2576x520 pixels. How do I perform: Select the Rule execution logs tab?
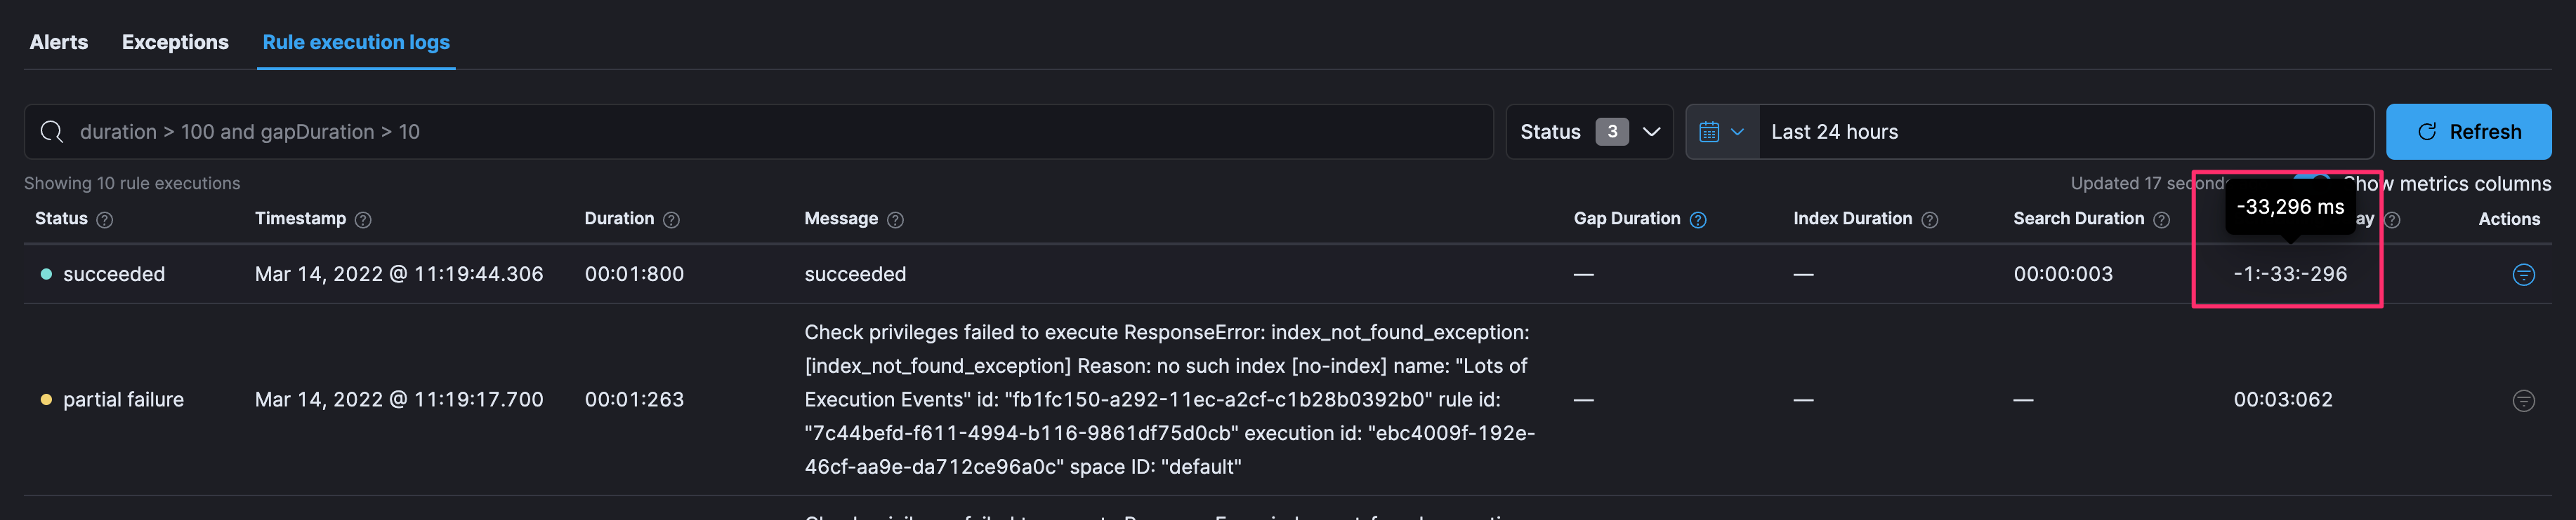pyautogui.click(x=356, y=42)
